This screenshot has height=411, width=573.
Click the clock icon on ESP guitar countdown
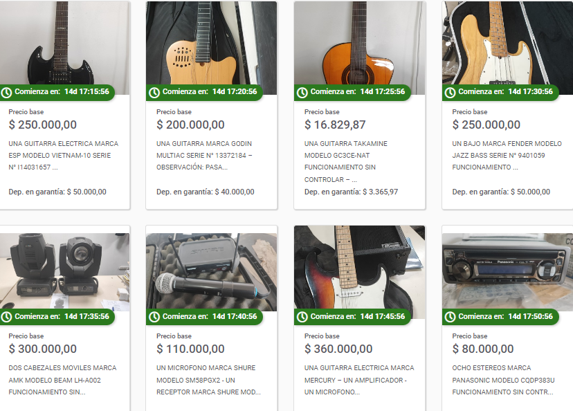[6, 93]
